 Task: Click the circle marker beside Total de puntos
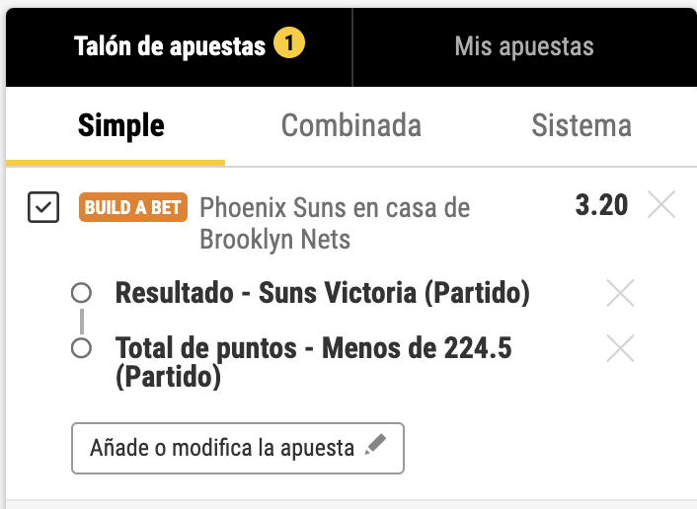[82, 348]
